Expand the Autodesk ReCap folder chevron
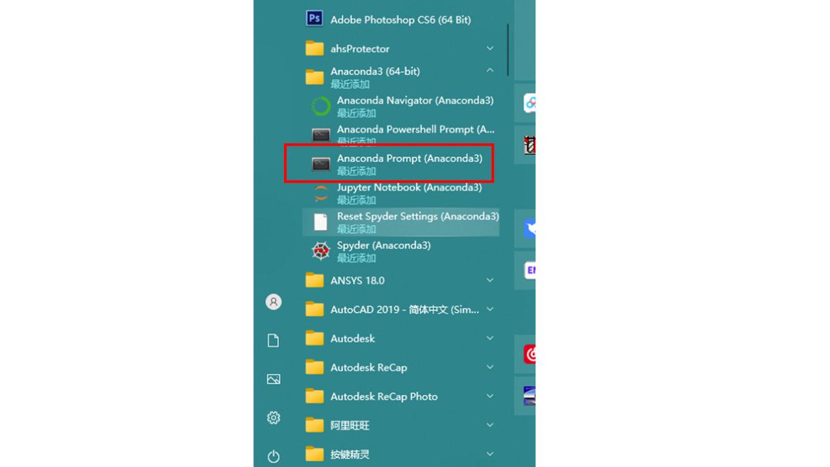The height and width of the screenshot is (467, 830). pos(490,367)
